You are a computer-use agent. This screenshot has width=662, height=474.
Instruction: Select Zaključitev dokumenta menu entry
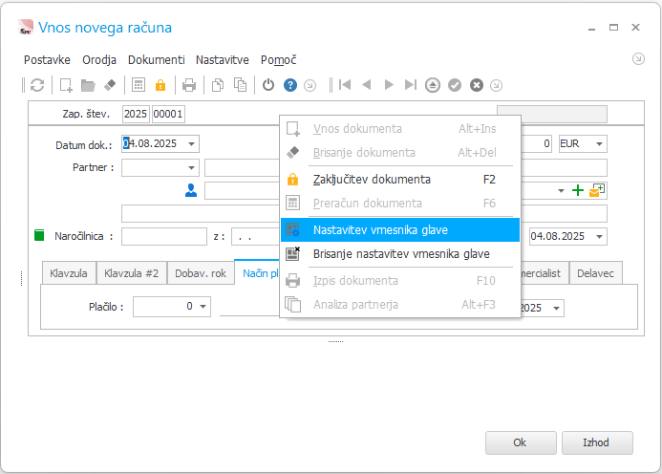[x=372, y=179]
